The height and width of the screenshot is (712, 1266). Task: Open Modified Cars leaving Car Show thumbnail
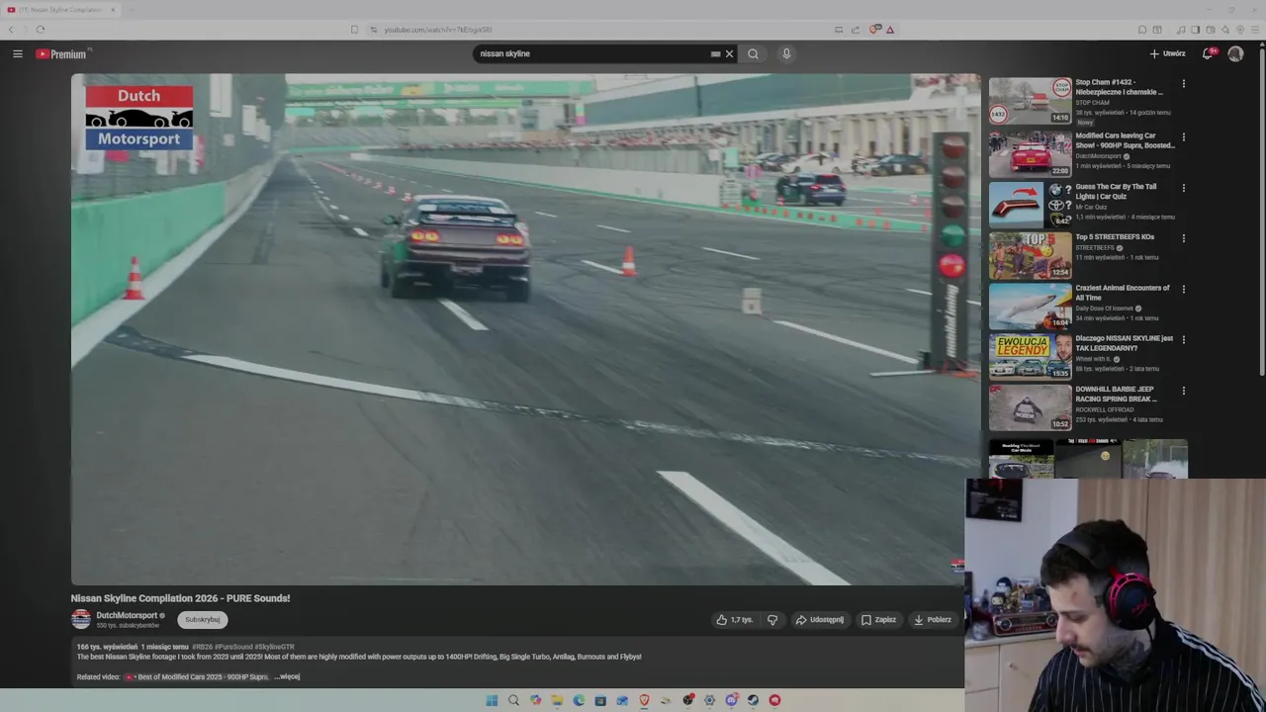click(x=1030, y=153)
